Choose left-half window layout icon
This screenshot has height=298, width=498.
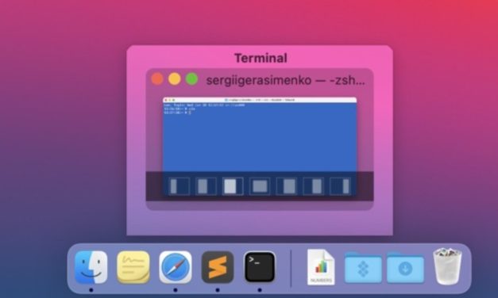[x=206, y=186]
